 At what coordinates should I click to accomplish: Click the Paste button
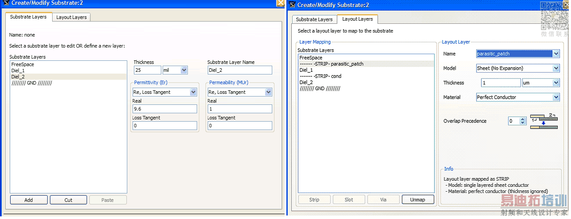[108, 200]
